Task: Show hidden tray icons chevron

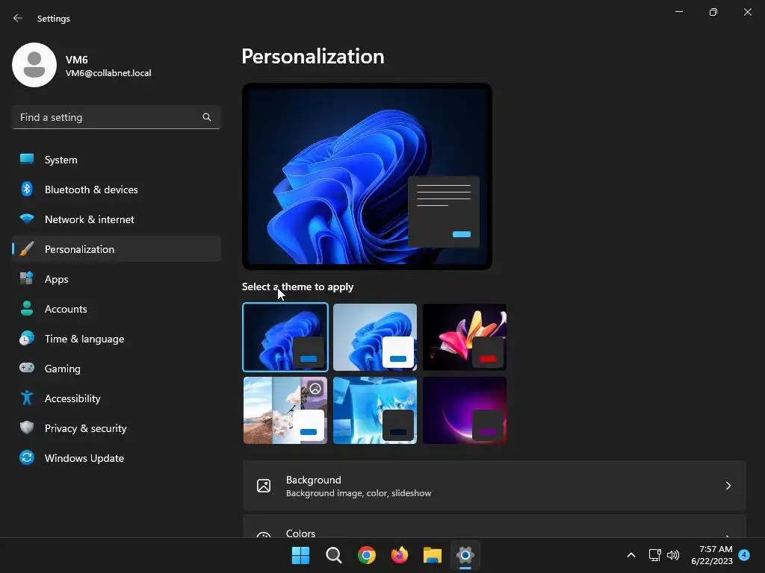Action: (x=631, y=555)
